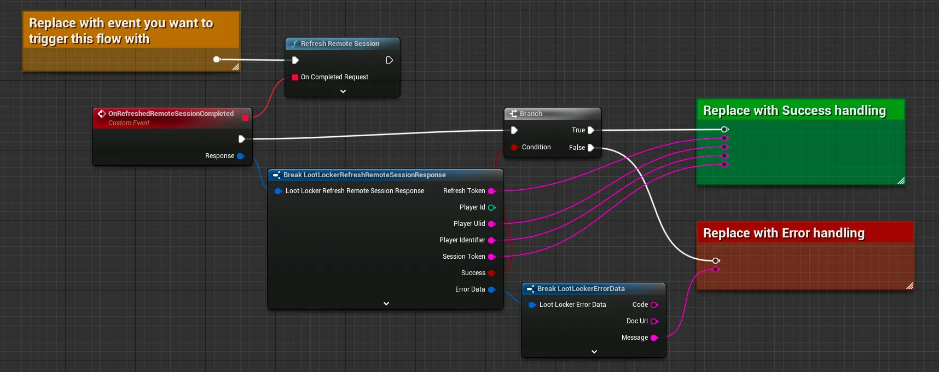
Task: Click Branch Condition input pin
Action: point(514,147)
